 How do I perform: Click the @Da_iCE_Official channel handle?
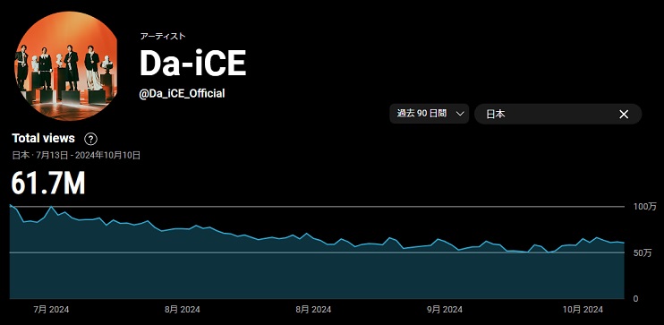[182, 94]
